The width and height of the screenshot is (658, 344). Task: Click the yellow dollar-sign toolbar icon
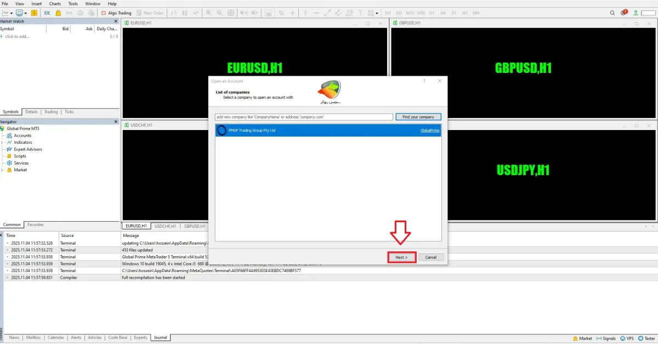point(34,13)
